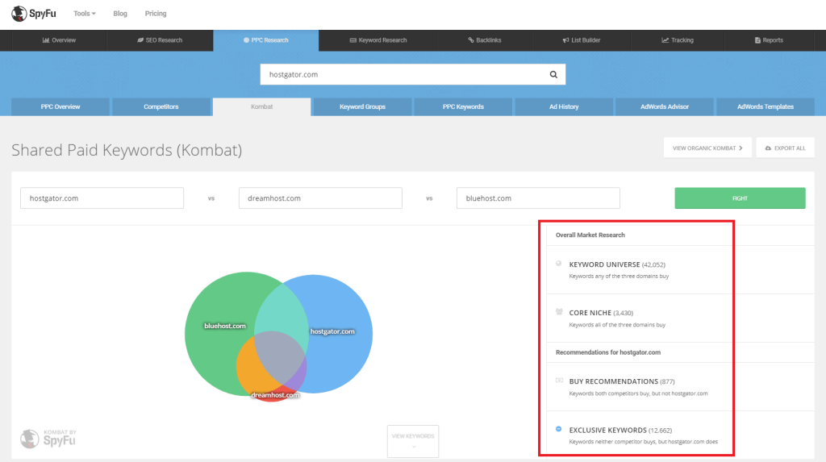Switch to Keyword Groups tab
Image resolution: width=826 pixels, height=462 pixels.
click(362, 107)
